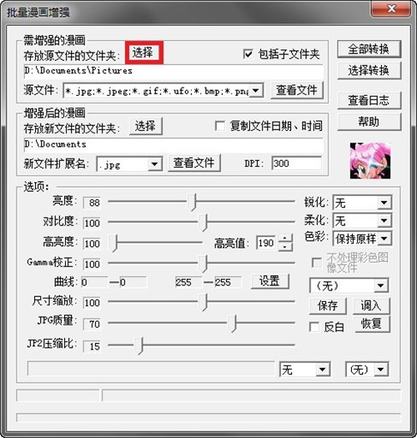The image size is (417, 438).
Task: Click the 对比度 value 100 field
Action: click(x=92, y=223)
